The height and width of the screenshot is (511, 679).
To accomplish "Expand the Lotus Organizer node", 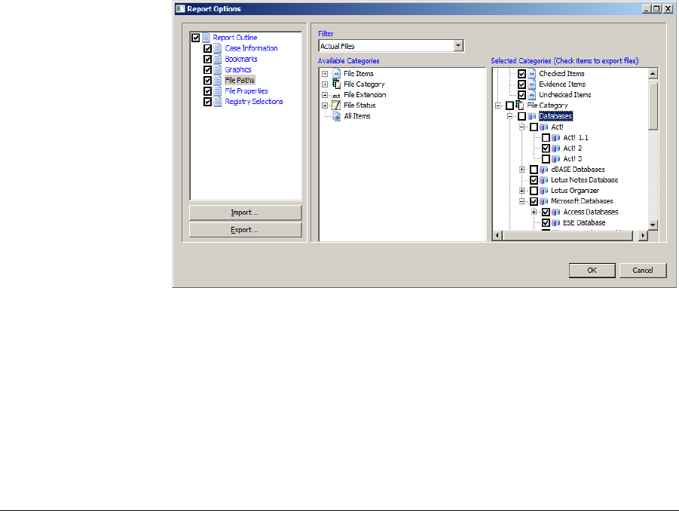I will point(522,191).
